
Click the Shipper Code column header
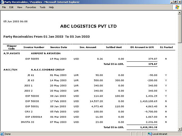(12, 47)
